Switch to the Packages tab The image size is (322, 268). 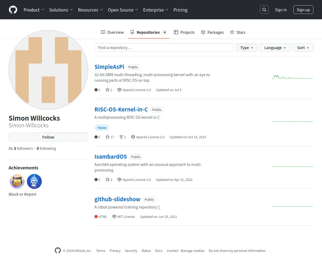pos(212,32)
